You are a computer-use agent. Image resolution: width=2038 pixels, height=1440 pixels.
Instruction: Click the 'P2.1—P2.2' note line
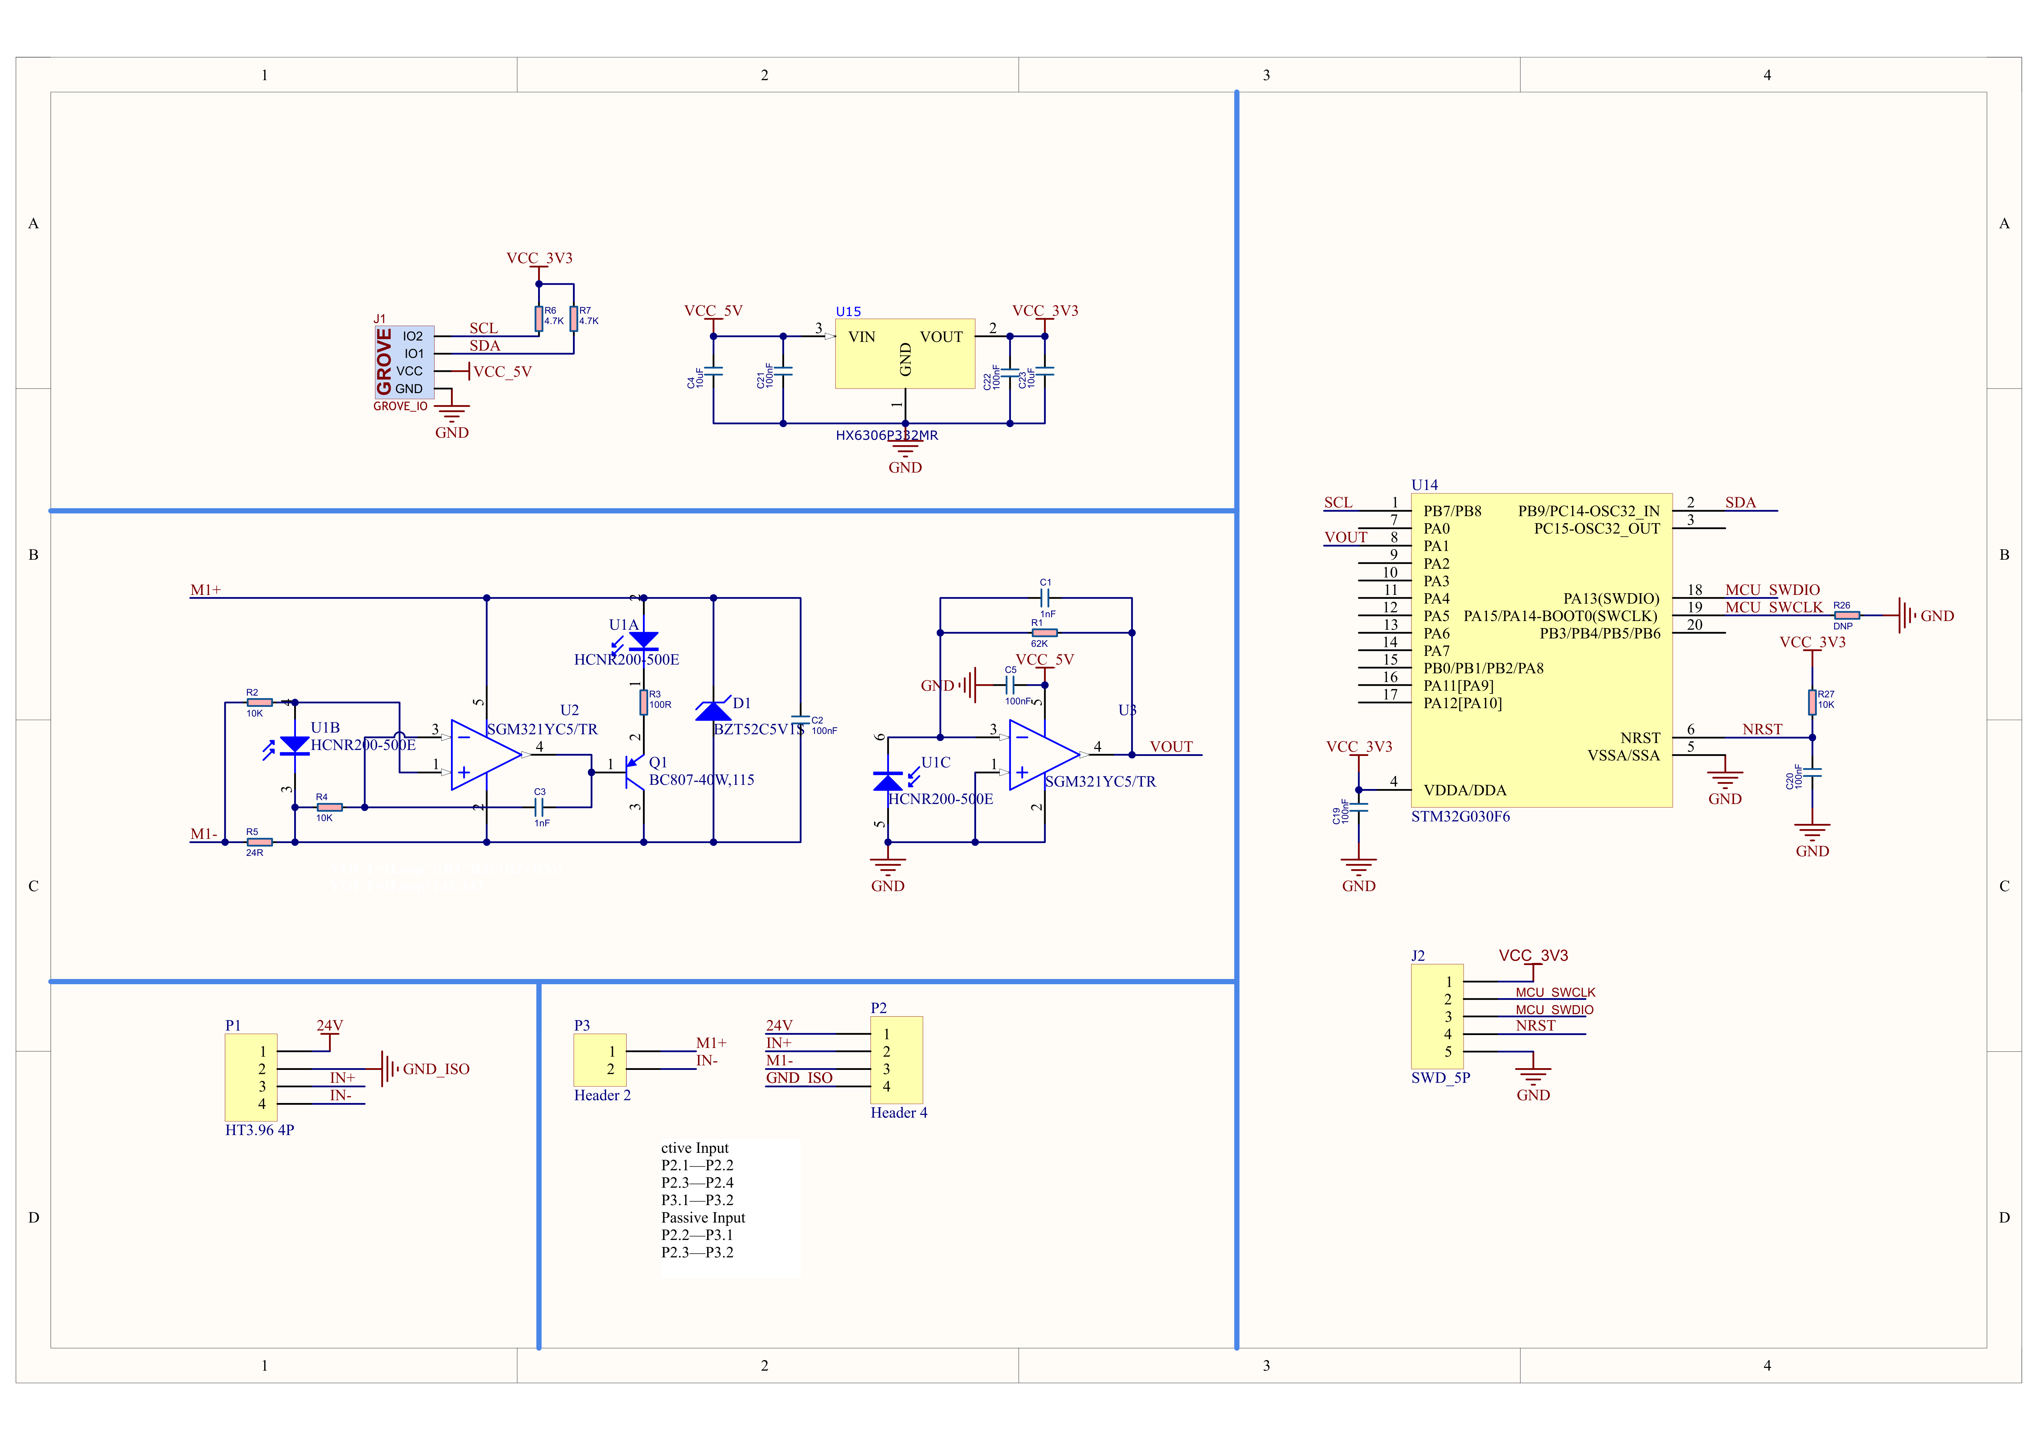[x=697, y=1165]
